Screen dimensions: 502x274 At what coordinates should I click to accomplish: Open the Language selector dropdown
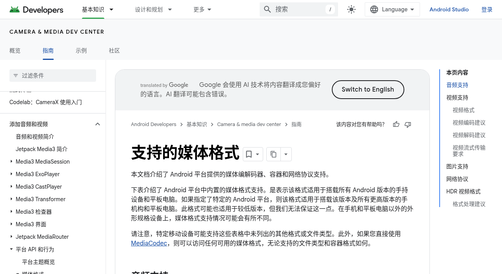coord(392,9)
